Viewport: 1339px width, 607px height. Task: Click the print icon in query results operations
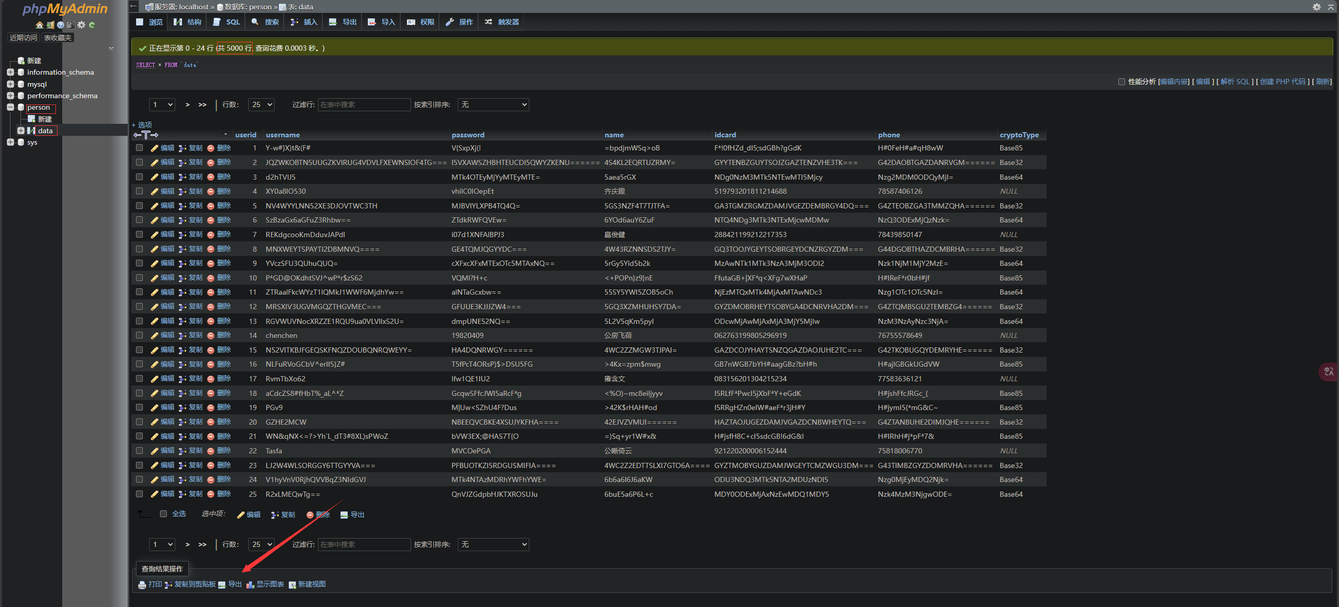tap(142, 585)
